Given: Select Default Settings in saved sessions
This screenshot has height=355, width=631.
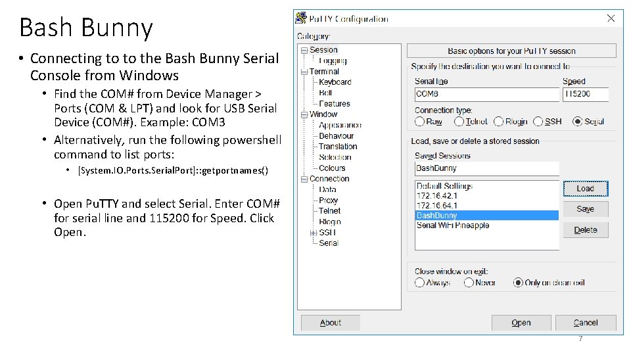Looking at the screenshot, I should click(487, 186).
